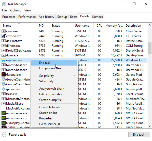Switch to the Services tab

(x=98, y=17)
